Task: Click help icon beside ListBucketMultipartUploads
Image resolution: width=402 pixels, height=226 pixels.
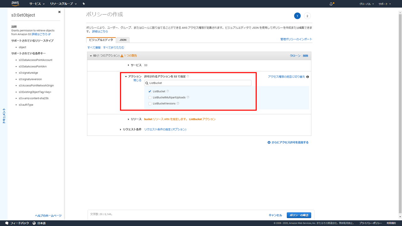Action: point(188,97)
